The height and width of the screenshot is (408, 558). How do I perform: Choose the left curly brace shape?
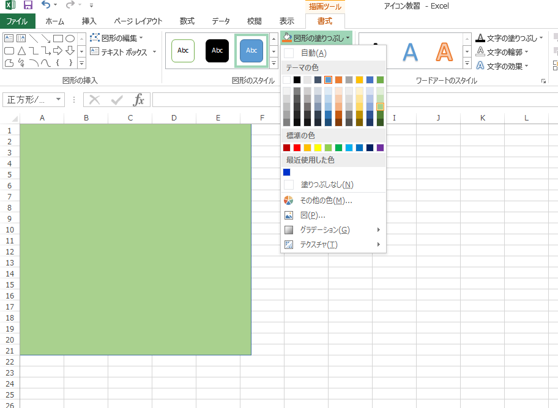click(58, 63)
